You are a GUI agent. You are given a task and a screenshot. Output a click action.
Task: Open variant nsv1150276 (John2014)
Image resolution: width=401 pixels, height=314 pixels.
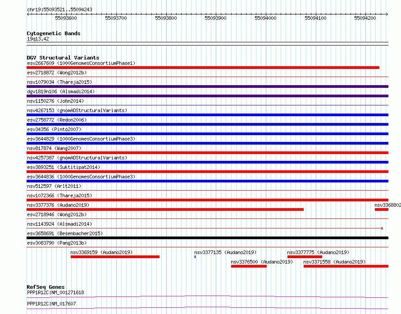point(55,101)
